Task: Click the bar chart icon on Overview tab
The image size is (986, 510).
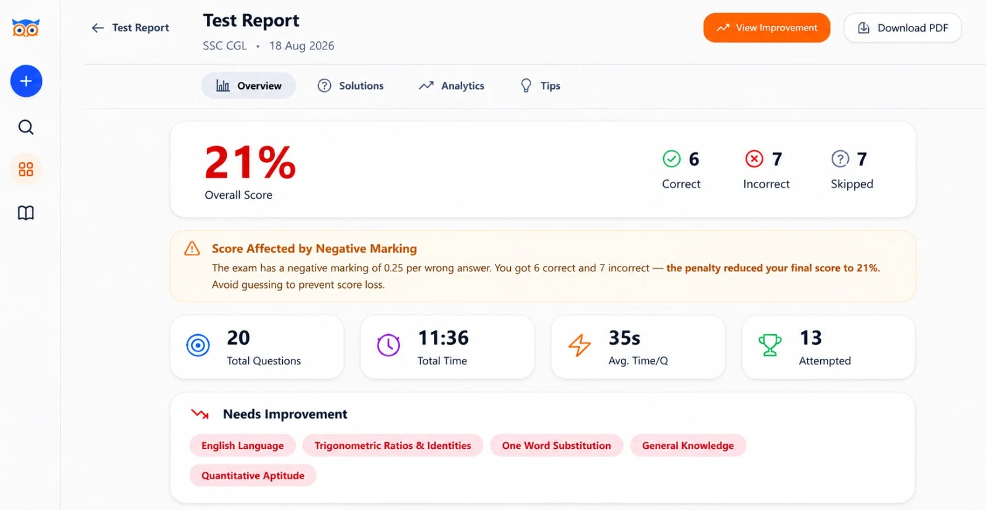Action: [222, 86]
